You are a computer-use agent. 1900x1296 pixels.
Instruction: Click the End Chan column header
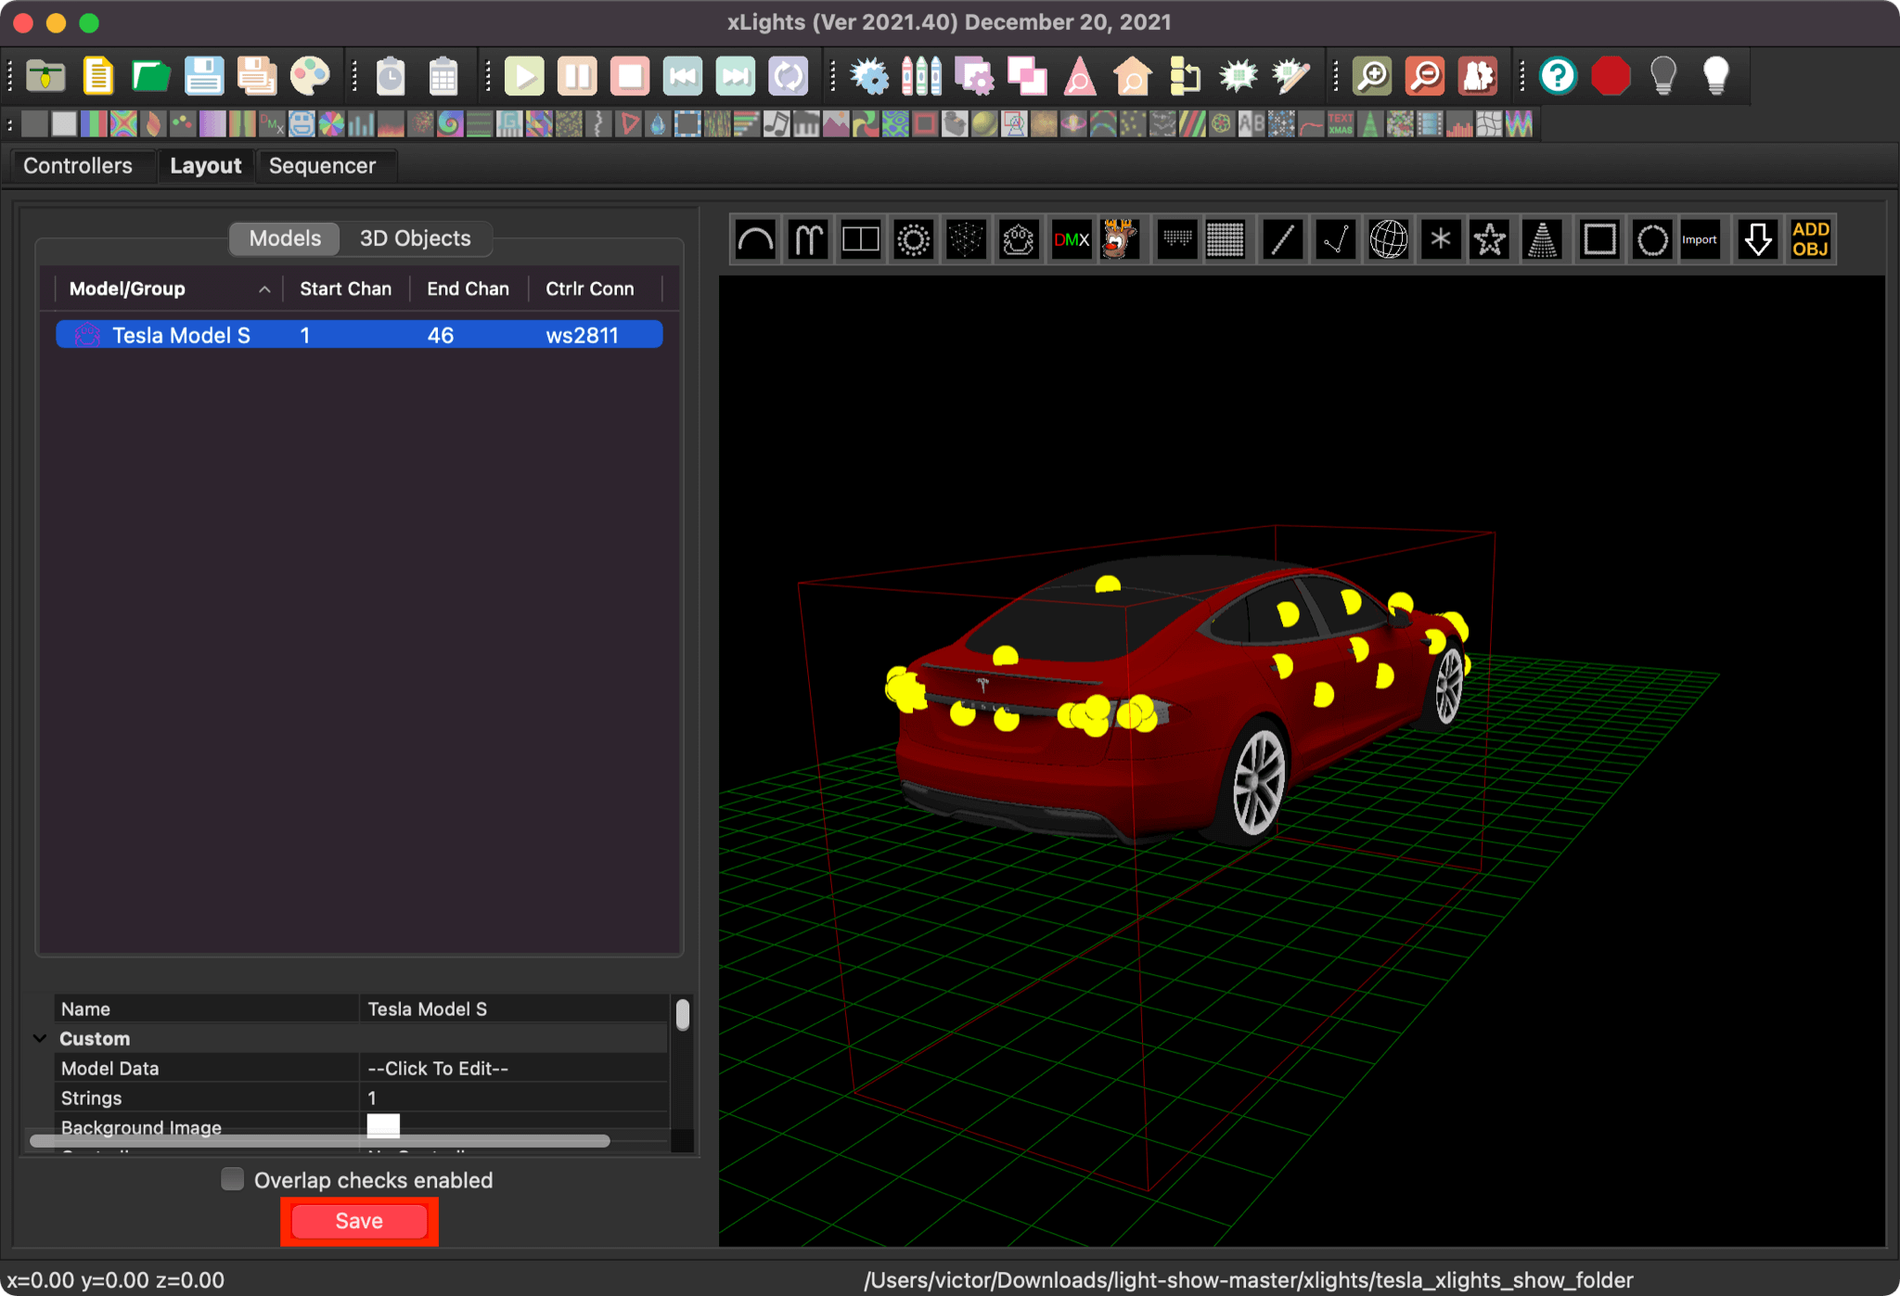(469, 289)
